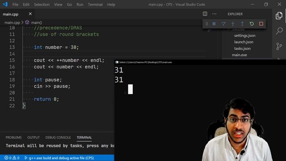Click Step Over in debug toolbar
This screenshot has height=161, width=286.
tap(223, 24)
